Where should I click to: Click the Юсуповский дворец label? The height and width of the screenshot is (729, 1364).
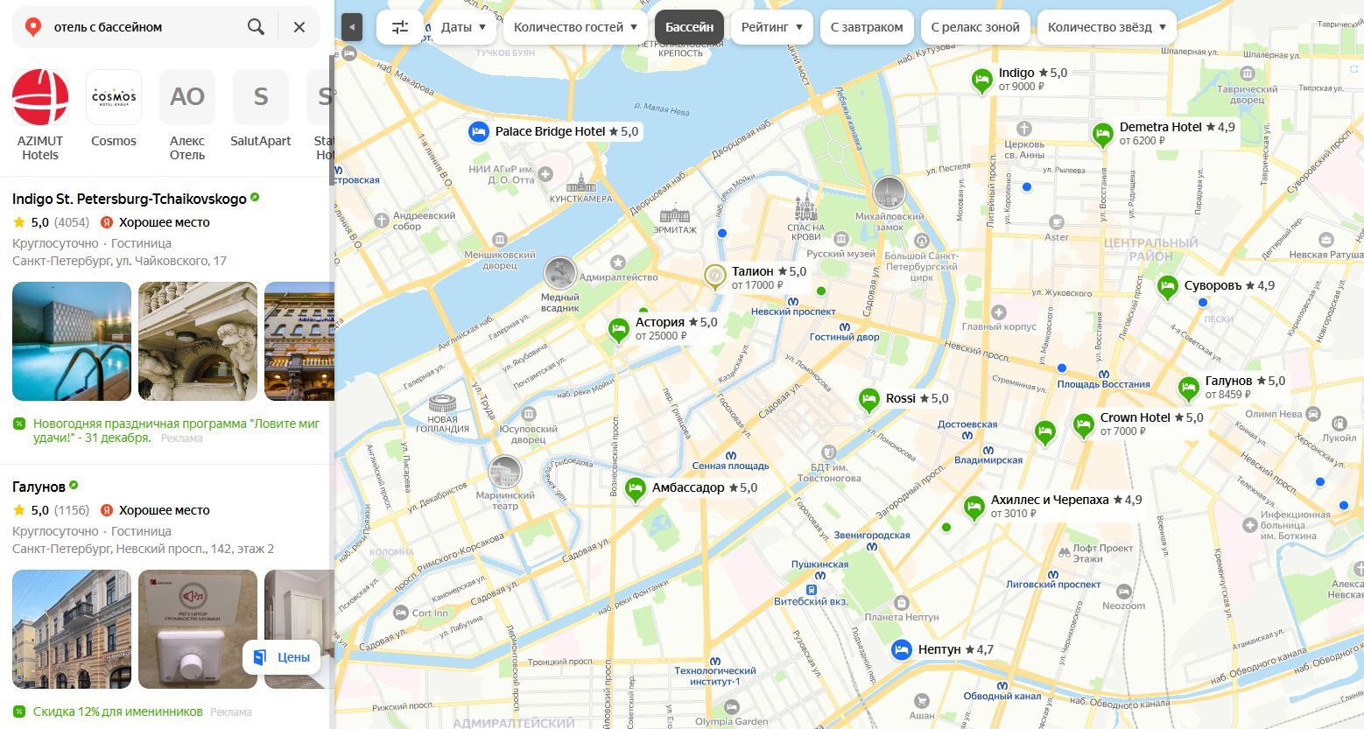(528, 434)
